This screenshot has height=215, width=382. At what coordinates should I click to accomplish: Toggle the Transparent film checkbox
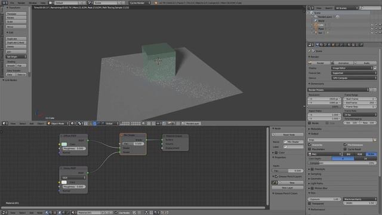310,203
